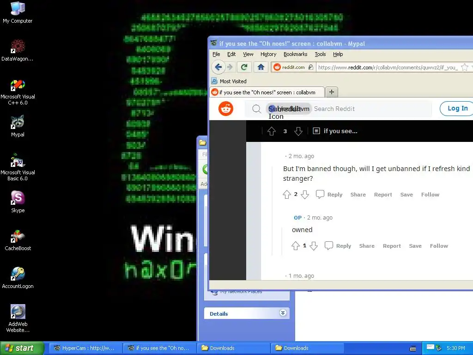The width and height of the screenshot is (473, 355).
Task: Open the AccountLogon desktop shortcut
Action: (18, 278)
